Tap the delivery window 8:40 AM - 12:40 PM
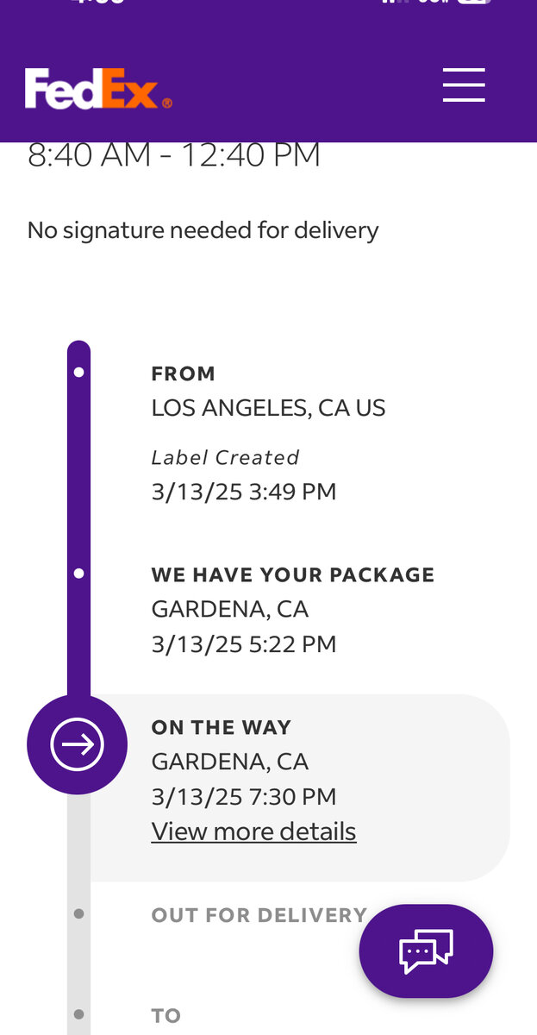 click(x=174, y=156)
